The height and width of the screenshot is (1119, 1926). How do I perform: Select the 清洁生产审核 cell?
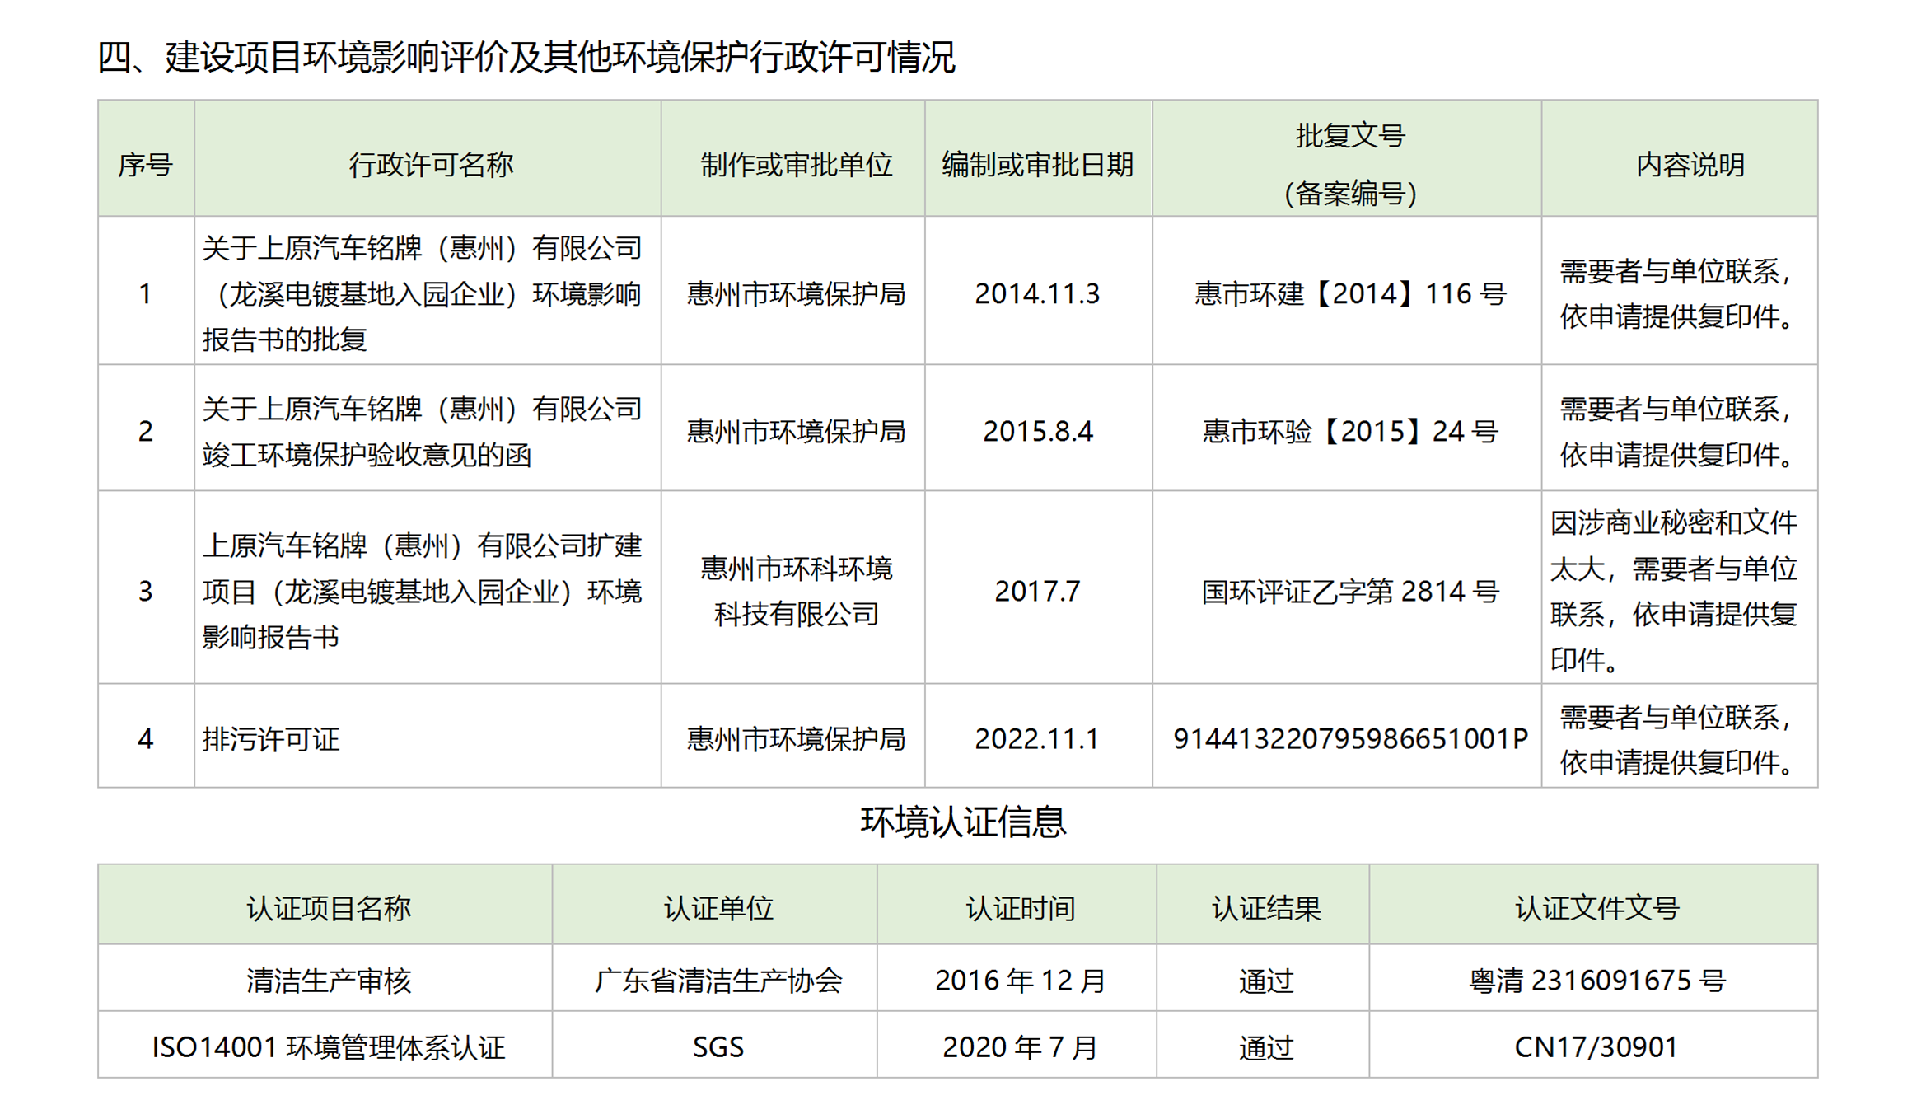[x=325, y=978]
